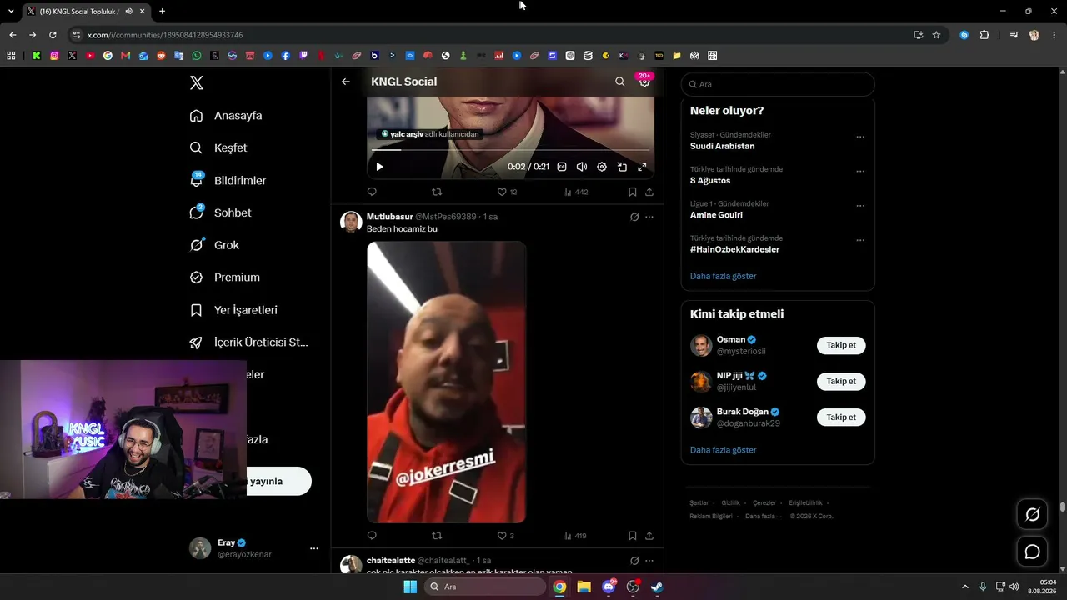This screenshot has width=1067, height=600.
Task: Repost Mutlubasur's post
Action: click(437, 536)
